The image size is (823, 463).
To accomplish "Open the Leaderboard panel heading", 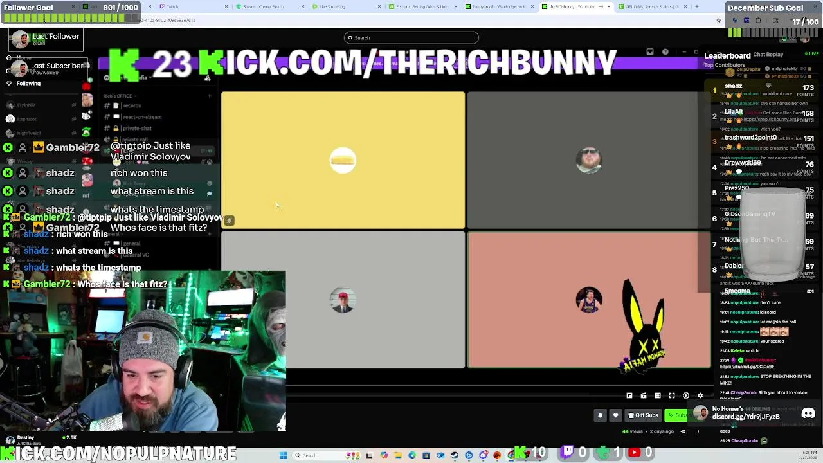I will [x=727, y=56].
